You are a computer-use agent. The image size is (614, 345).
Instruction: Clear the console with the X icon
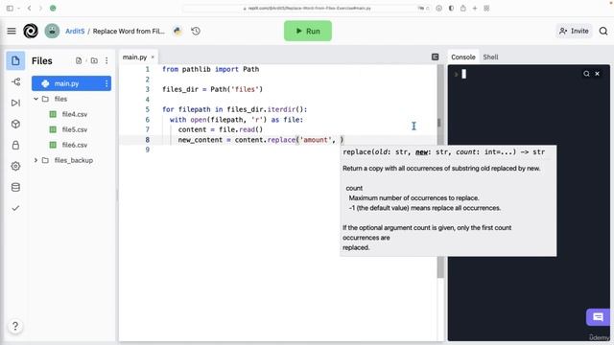597,74
